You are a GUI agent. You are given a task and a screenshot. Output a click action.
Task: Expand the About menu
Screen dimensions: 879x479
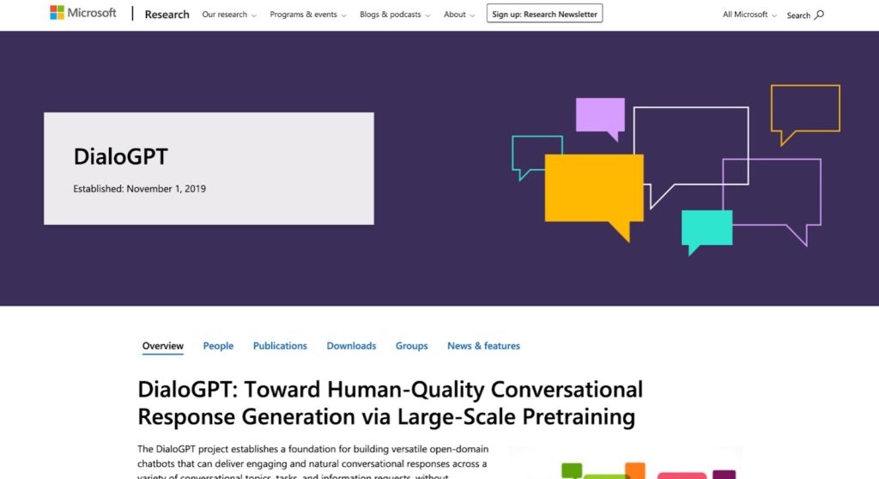click(459, 15)
